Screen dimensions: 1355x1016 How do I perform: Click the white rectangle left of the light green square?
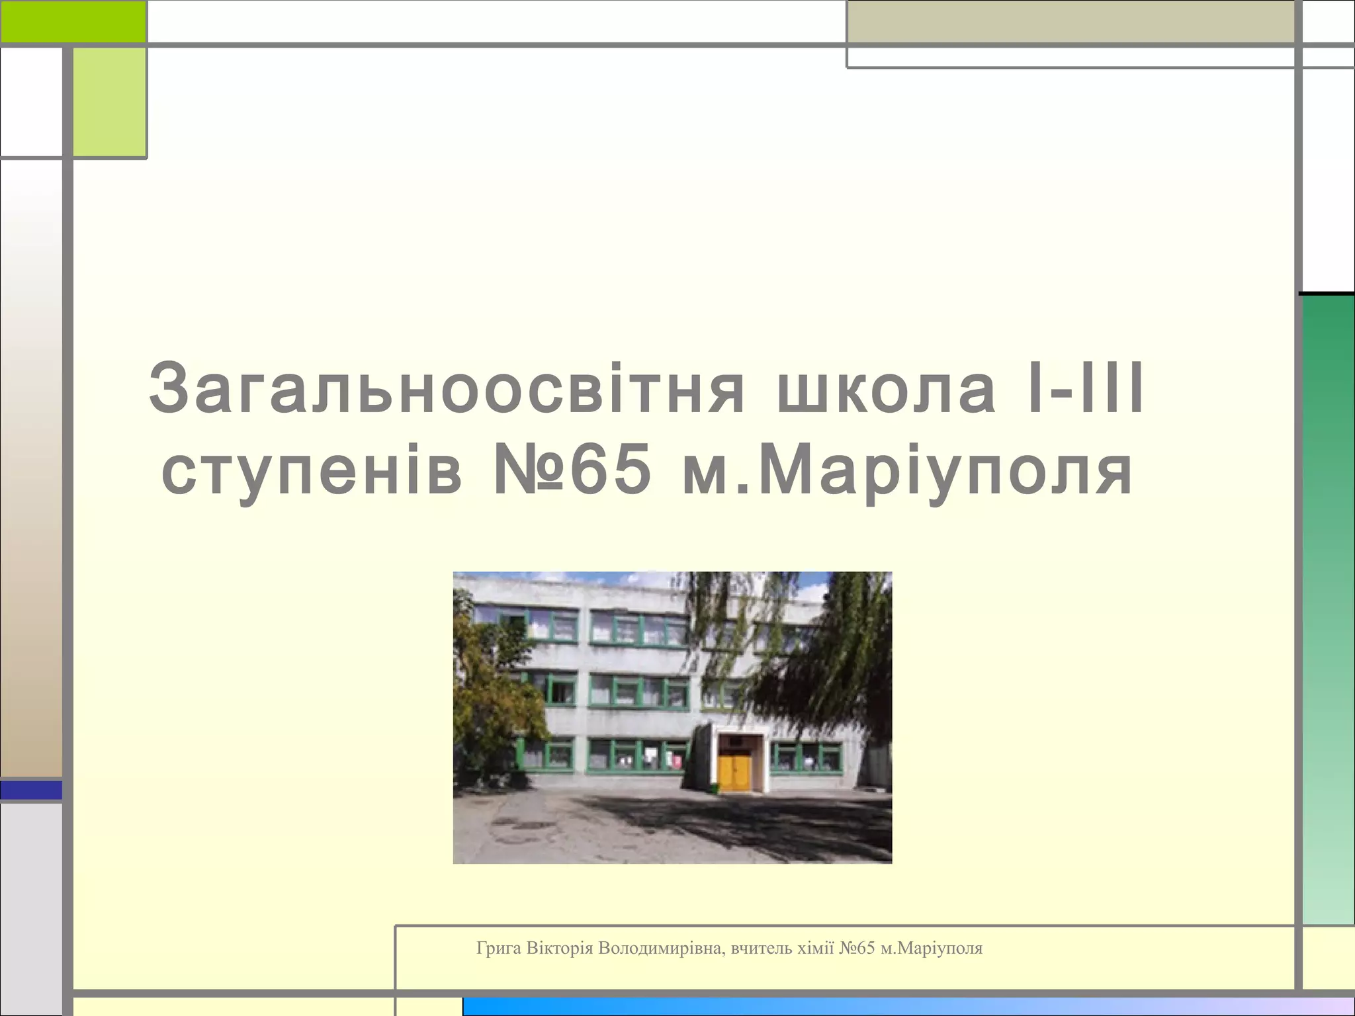[x=30, y=102]
